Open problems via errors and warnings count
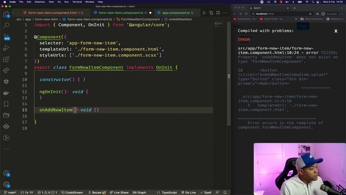The image size is (346, 195). coord(47,193)
